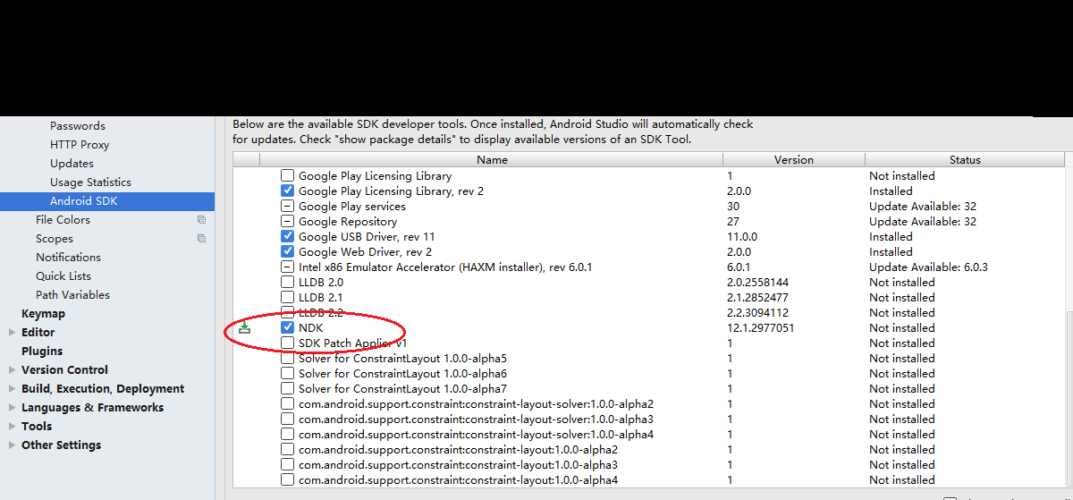Check constraint-layout-solver:1.0.0-alpha2 box

[x=287, y=404]
